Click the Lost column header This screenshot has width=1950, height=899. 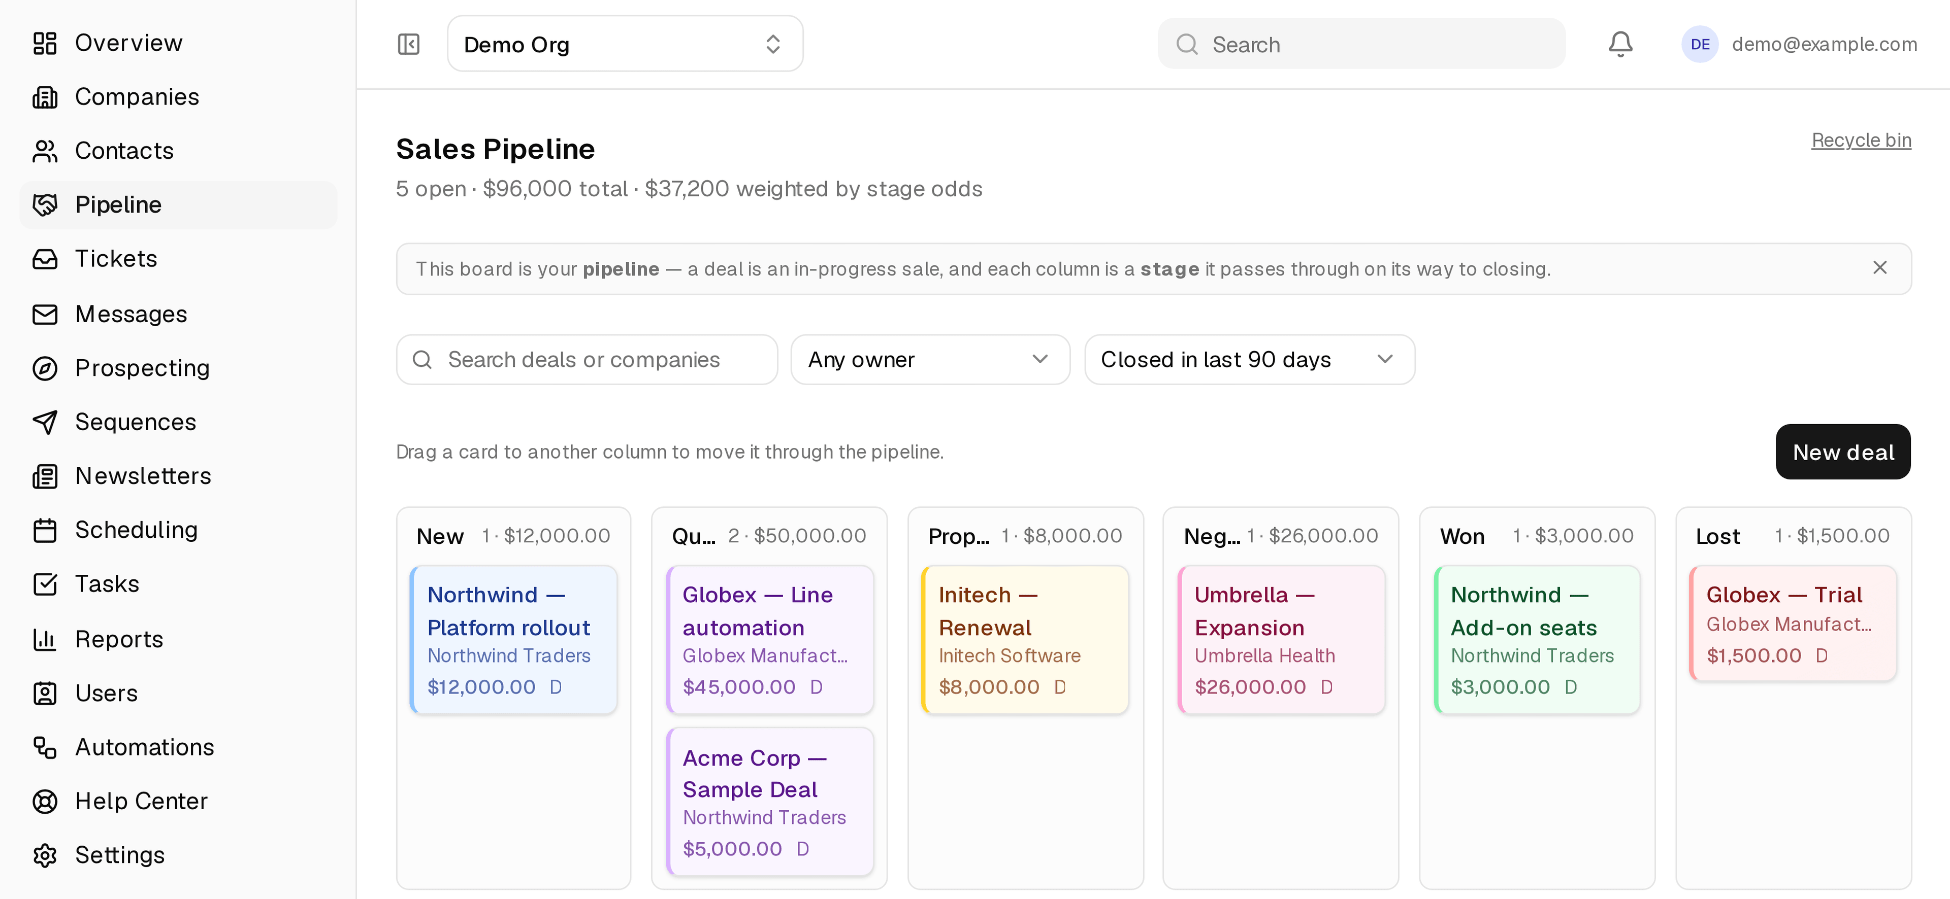tap(1717, 536)
